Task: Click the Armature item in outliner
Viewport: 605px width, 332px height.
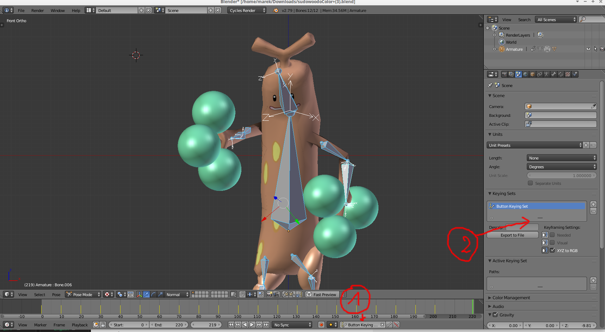Action: tap(514, 49)
